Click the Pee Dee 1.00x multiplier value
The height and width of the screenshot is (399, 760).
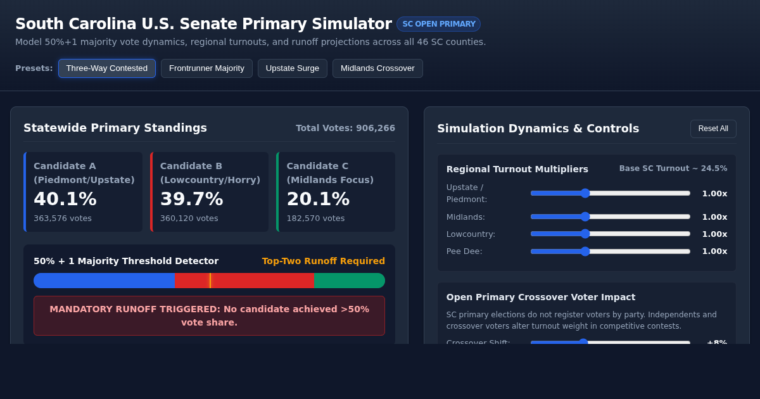[x=714, y=251]
